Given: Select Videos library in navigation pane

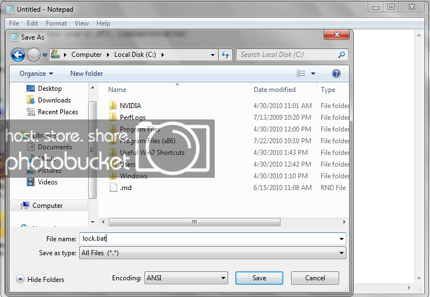Looking at the screenshot, I should pyautogui.click(x=47, y=182).
